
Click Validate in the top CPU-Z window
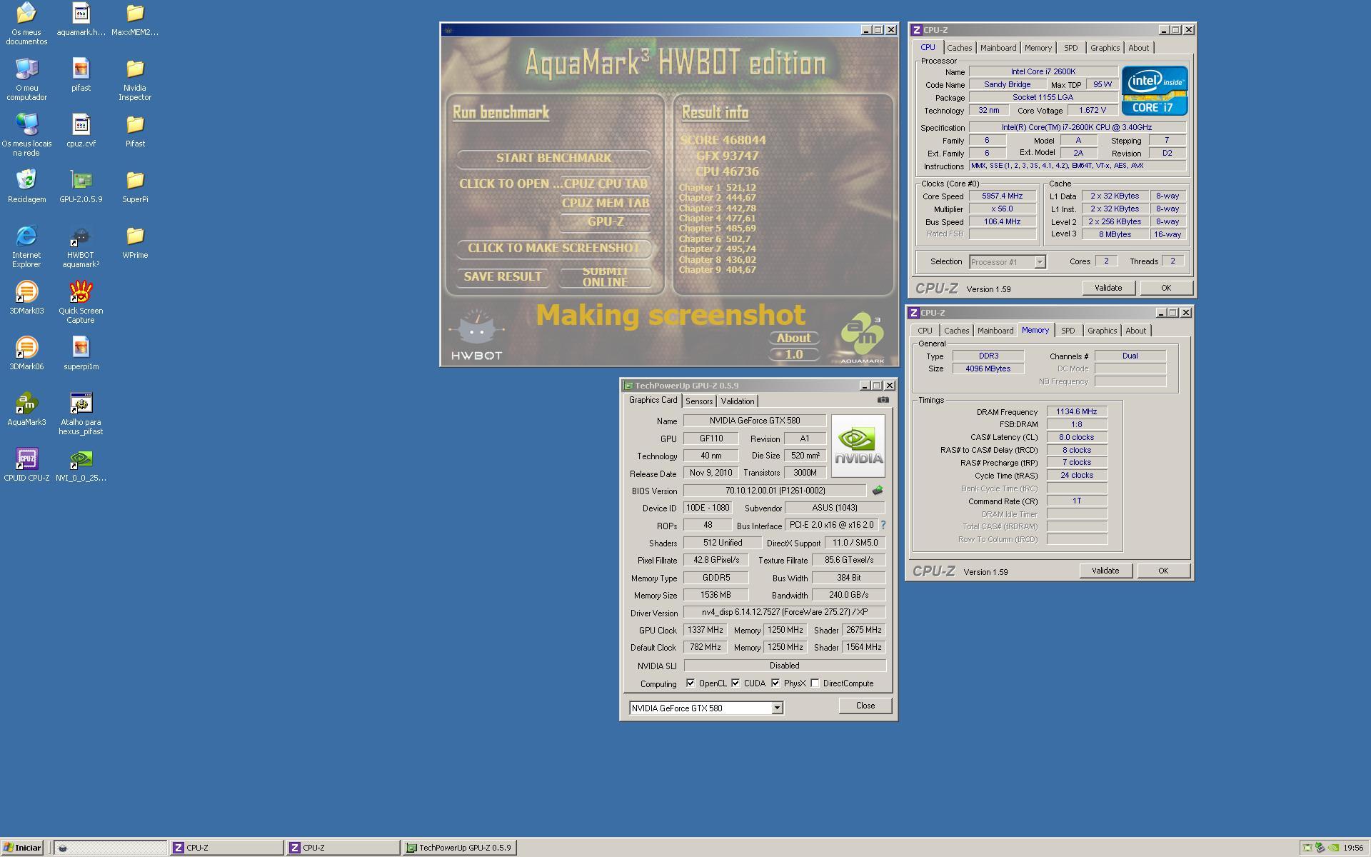click(x=1108, y=288)
